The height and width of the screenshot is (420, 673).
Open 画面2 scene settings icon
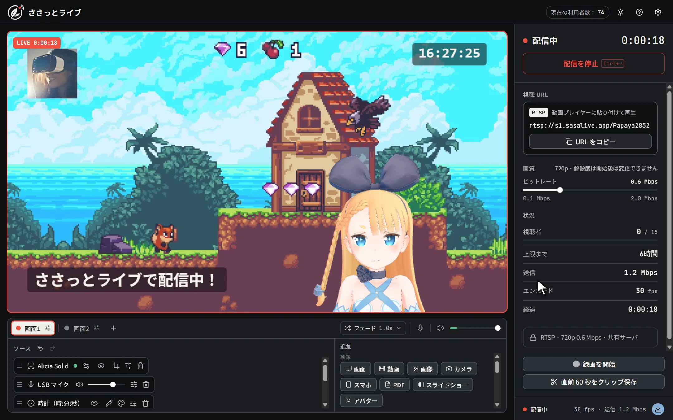coord(97,328)
